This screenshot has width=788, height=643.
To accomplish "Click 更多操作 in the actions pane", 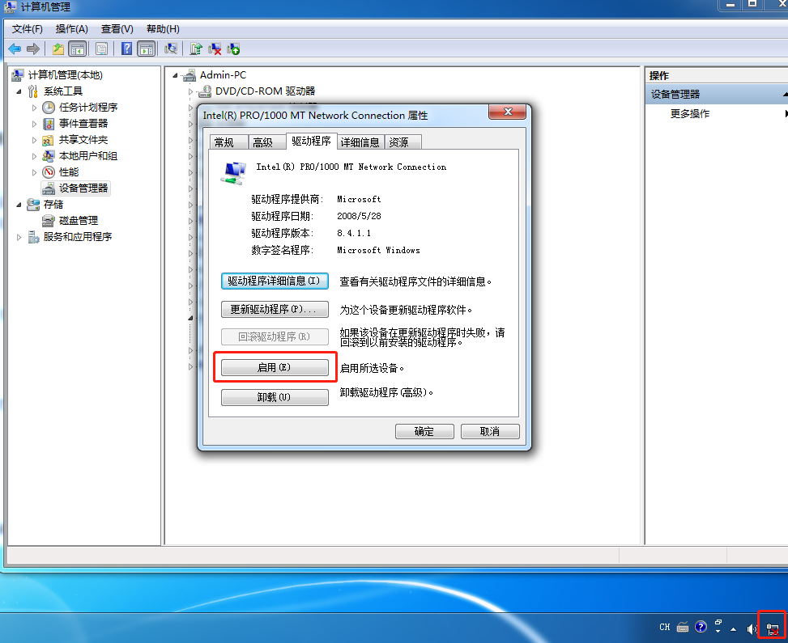I will [689, 114].
